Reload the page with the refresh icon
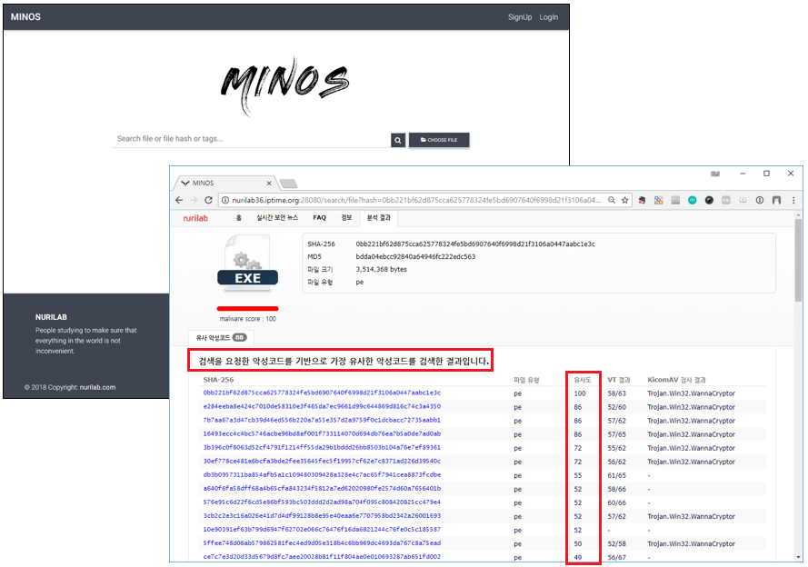This screenshot has width=808, height=567. tap(208, 200)
